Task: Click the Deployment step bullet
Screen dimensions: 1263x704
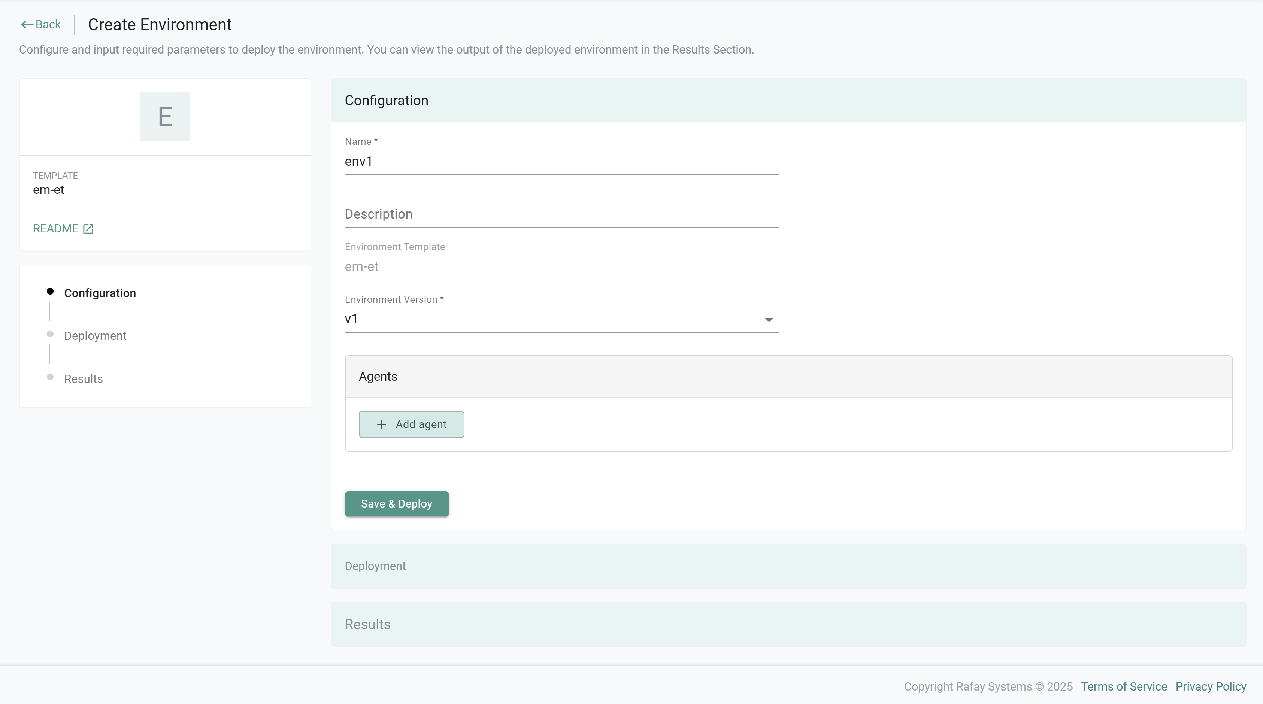Action: tap(50, 334)
